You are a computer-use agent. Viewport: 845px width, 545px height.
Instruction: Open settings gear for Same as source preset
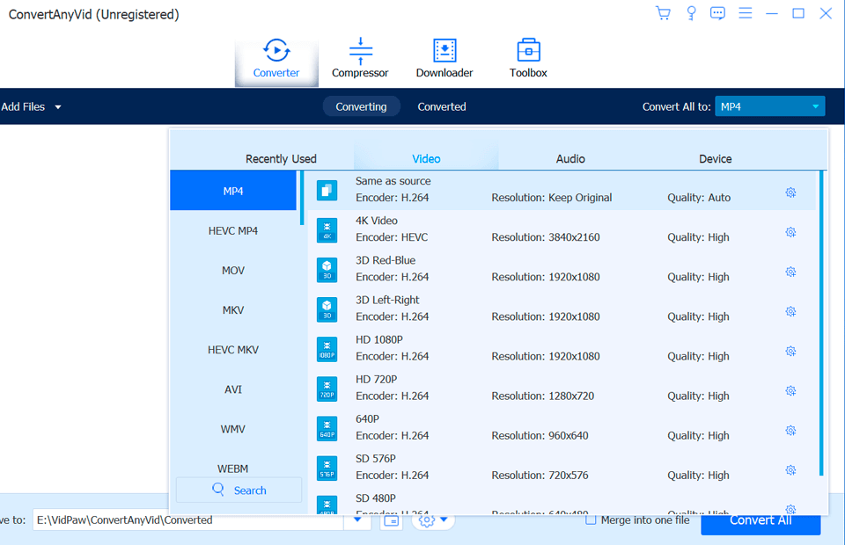coord(790,192)
